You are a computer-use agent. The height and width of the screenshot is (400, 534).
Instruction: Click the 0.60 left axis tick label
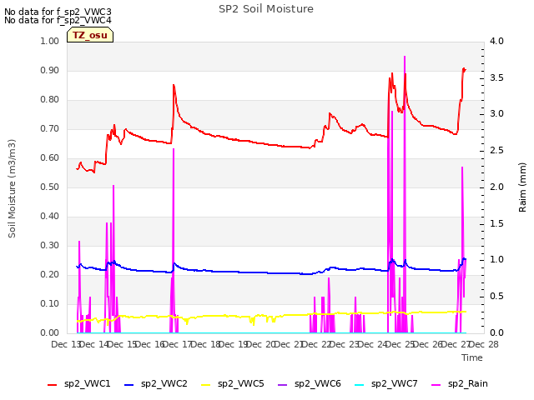pyautogui.click(x=50, y=158)
